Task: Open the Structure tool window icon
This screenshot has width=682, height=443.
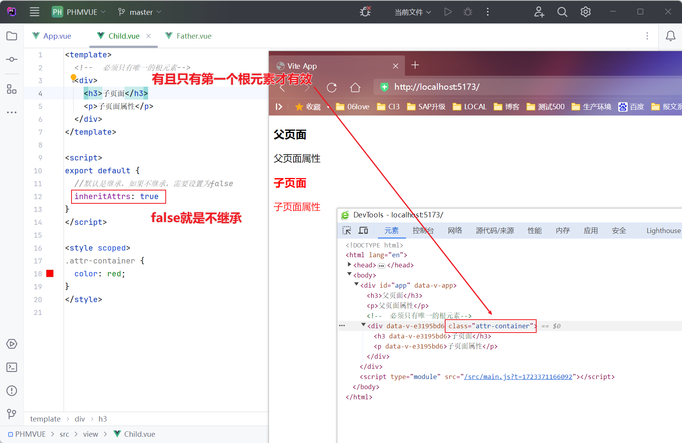Action: coord(12,89)
